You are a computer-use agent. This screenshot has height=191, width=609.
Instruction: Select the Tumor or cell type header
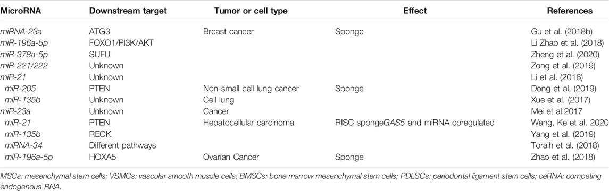point(251,11)
